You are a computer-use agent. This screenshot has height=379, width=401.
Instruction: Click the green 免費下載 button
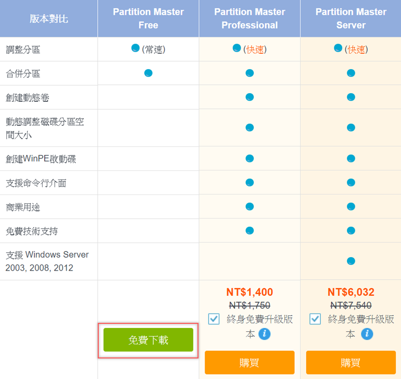148,340
